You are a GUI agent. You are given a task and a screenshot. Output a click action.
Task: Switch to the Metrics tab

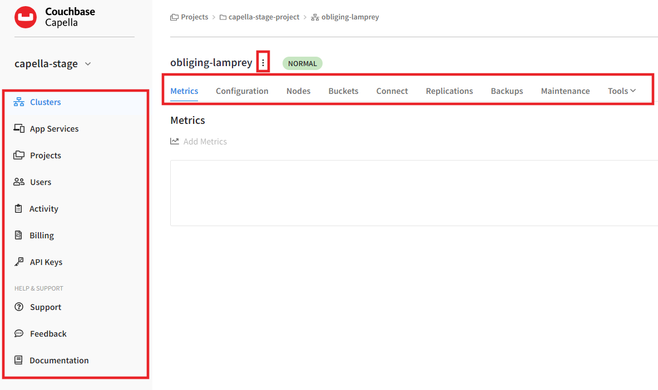pos(184,91)
